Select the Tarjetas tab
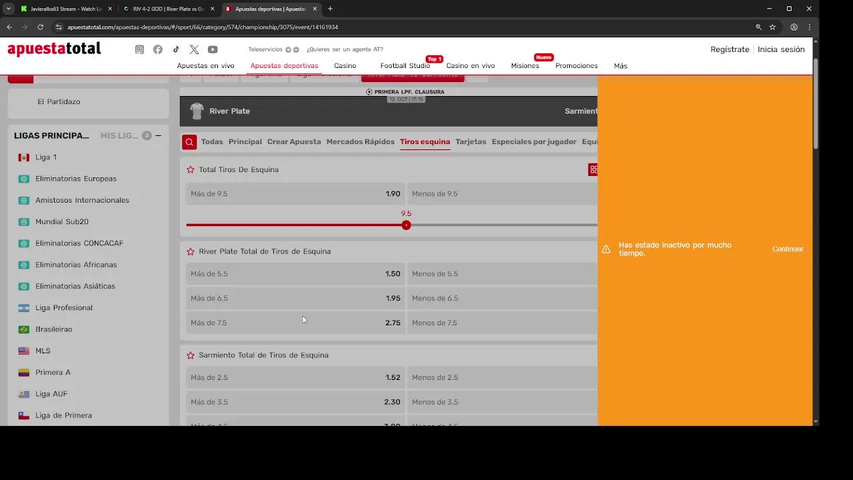Viewport: 853px width, 480px height. [470, 141]
